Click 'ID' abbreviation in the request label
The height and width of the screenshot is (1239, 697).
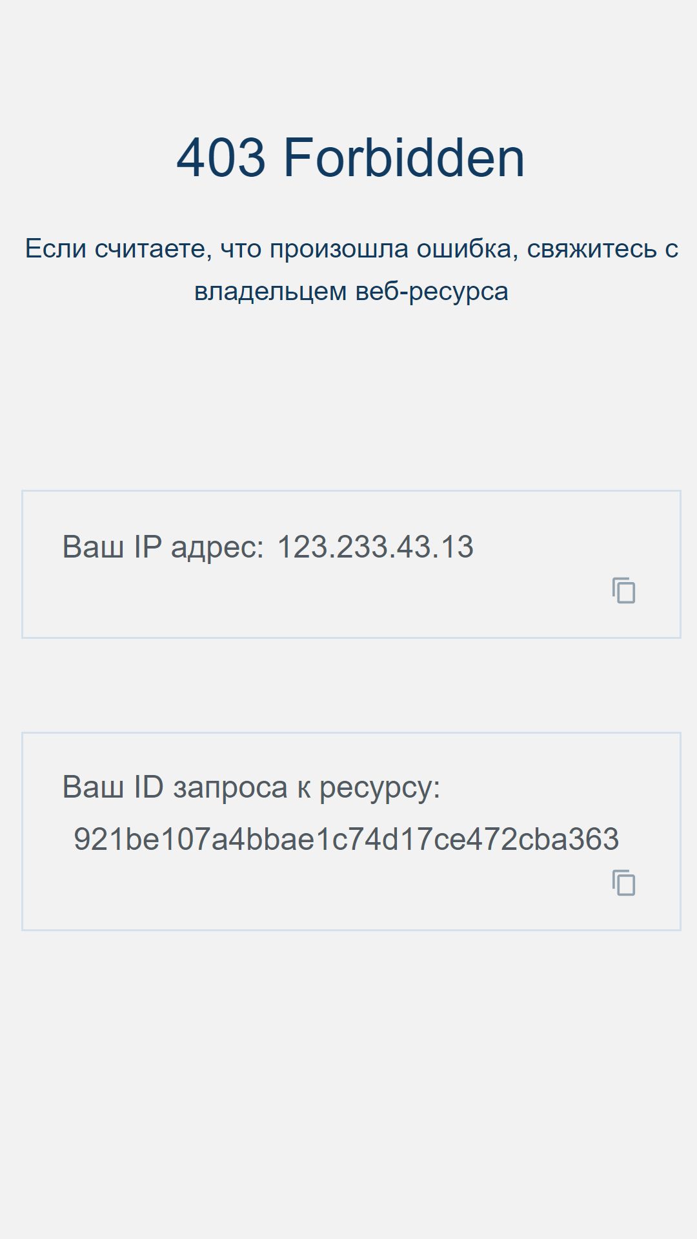click(x=148, y=787)
